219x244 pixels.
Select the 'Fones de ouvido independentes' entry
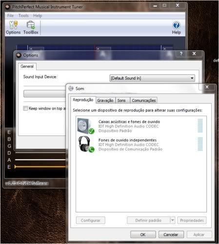tap(141, 144)
